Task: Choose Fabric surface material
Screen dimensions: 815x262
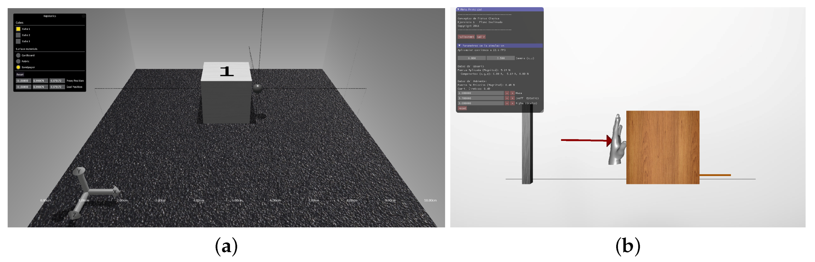Action: click(18, 61)
